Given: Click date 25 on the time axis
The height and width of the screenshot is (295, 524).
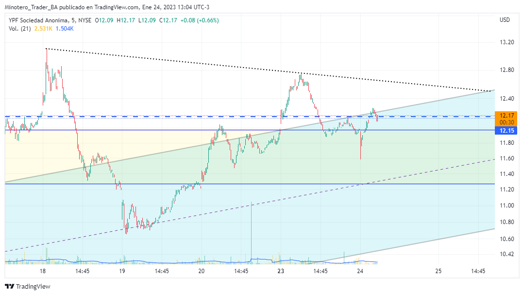Looking at the screenshot, I should 439,271.
